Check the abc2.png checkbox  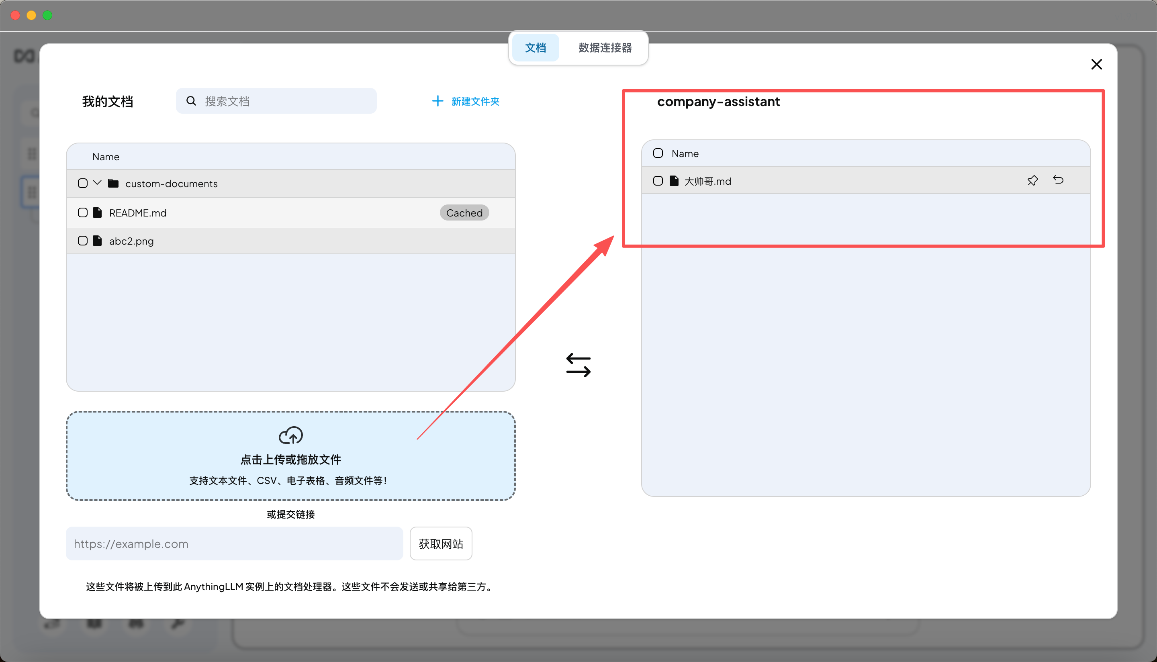(x=83, y=241)
